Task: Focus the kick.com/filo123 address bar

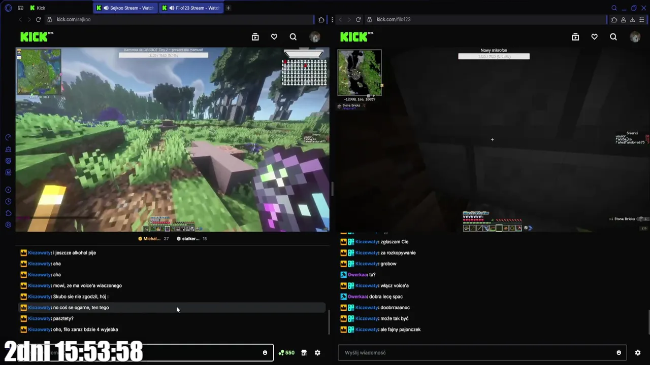Action: (486, 19)
